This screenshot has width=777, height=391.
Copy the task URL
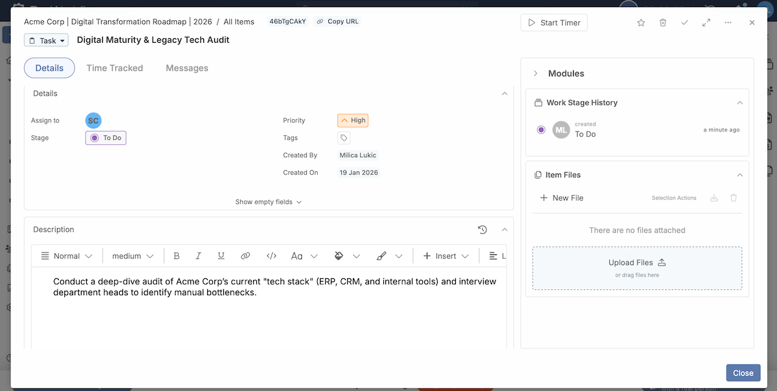pos(336,21)
